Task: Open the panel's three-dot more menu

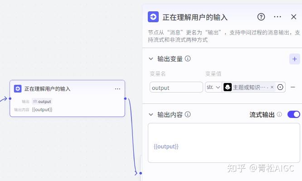Action: 278,17
